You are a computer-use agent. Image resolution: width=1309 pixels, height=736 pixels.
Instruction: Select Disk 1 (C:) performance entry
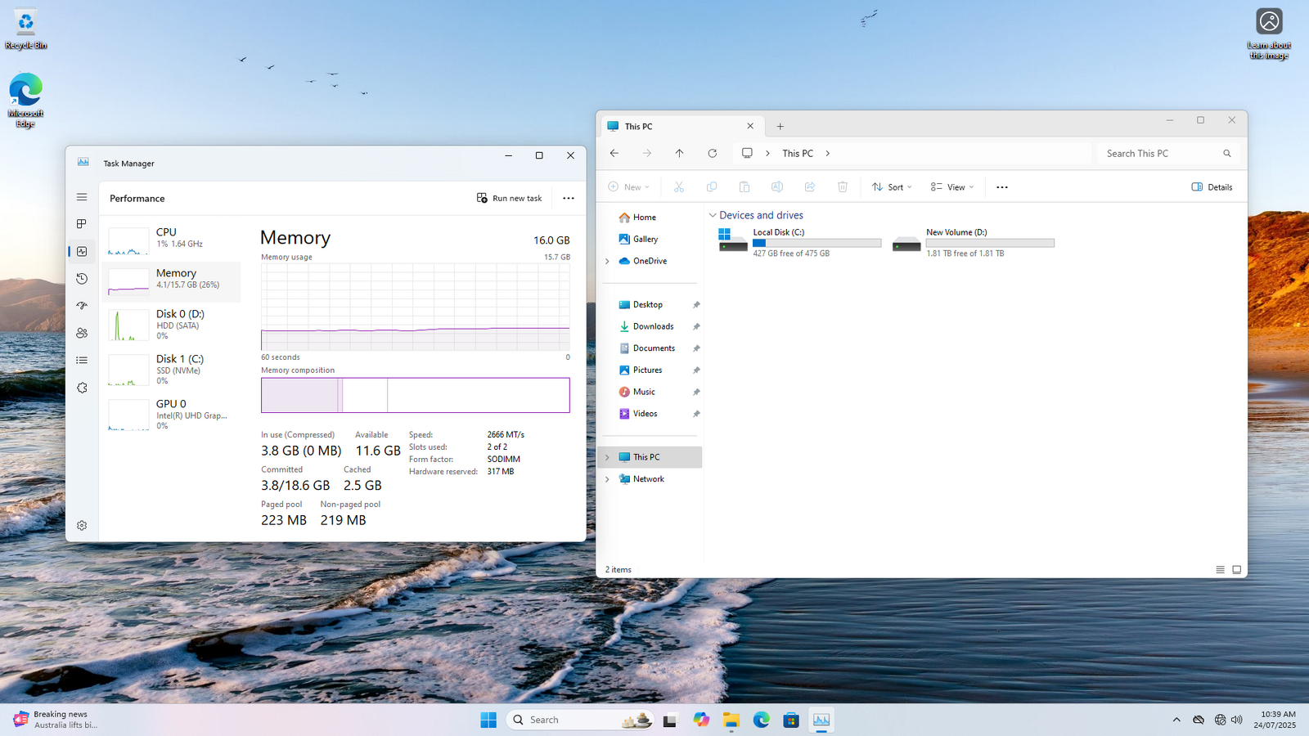pyautogui.click(x=172, y=370)
